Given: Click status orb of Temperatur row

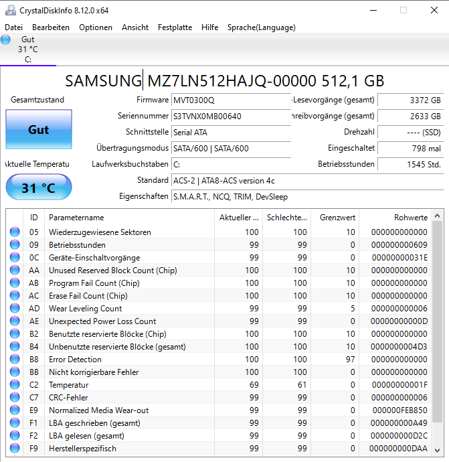Looking at the screenshot, I should coord(15,384).
